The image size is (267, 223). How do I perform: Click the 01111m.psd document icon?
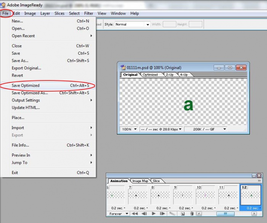tap(123, 68)
